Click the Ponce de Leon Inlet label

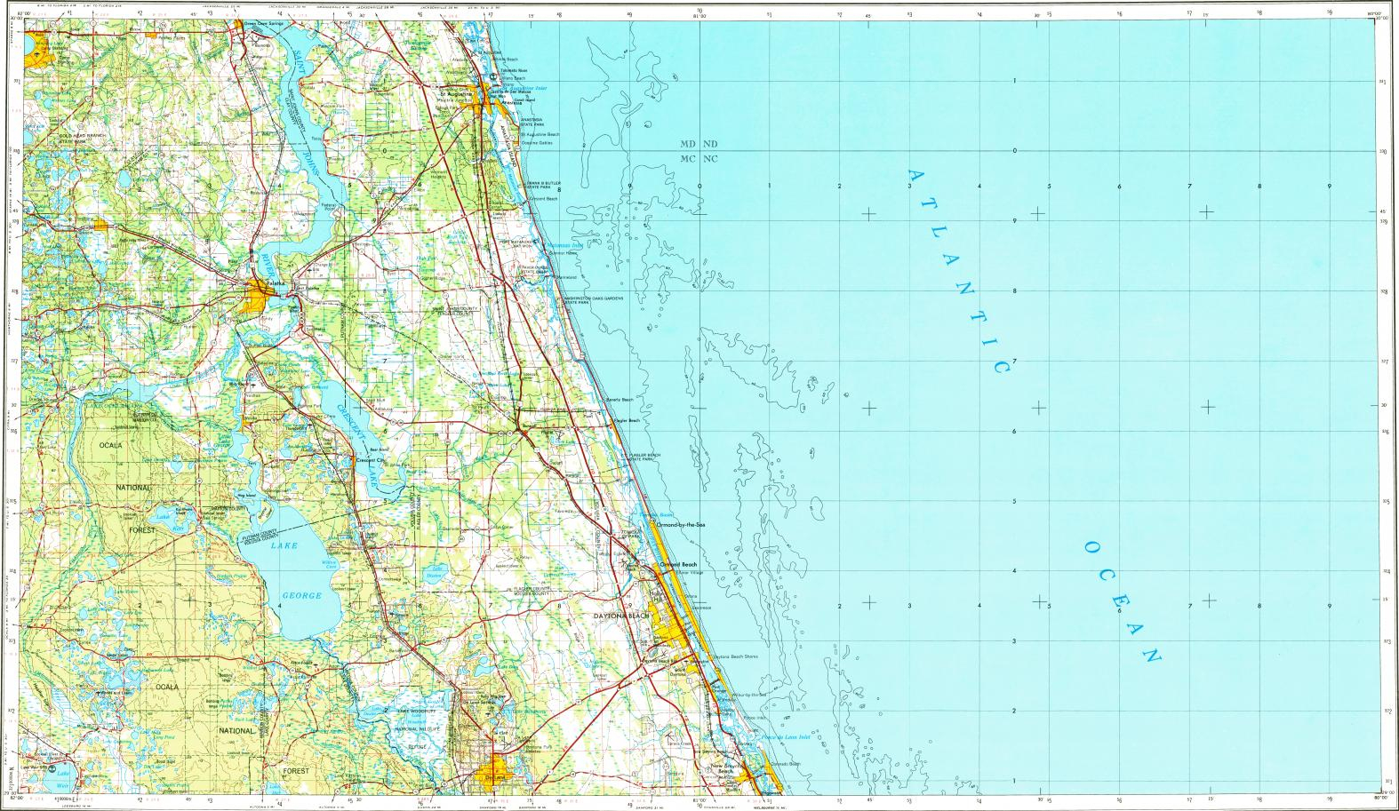[787, 736]
